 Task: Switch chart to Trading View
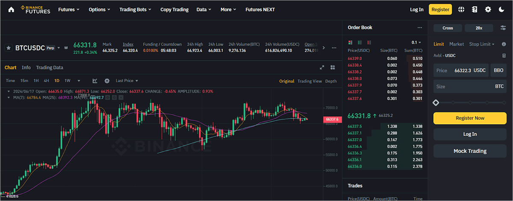(x=310, y=81)
